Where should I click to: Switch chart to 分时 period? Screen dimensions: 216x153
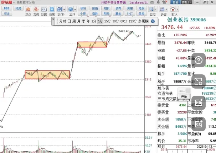pyautogui.click(x=62, y=21)
